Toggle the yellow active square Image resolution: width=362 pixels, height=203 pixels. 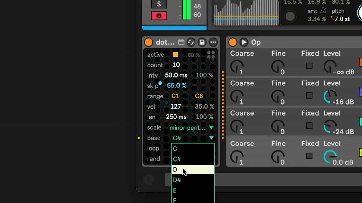pyautogui.click(x=176, y=55)
